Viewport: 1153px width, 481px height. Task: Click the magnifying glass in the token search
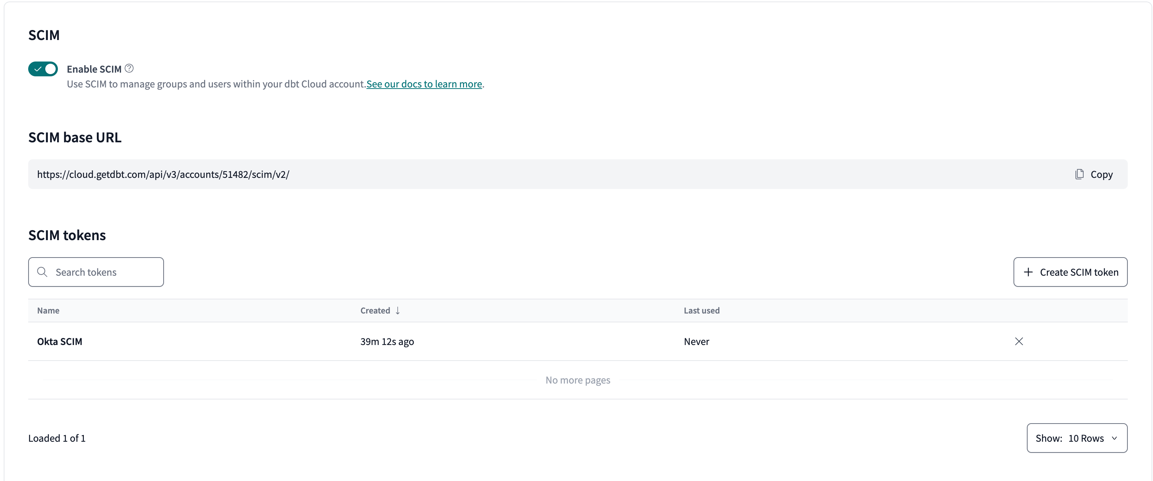(x=43, y=272)
